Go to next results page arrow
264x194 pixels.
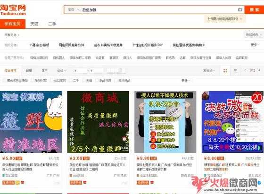(259, 70)
